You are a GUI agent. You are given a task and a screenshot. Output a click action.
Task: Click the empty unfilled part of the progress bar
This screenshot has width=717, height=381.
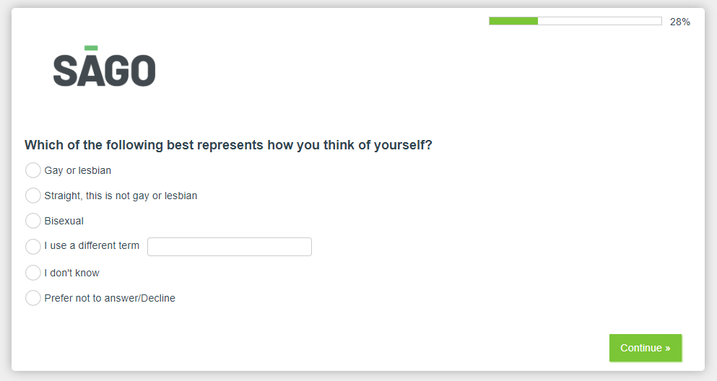(x=599, y=21)
